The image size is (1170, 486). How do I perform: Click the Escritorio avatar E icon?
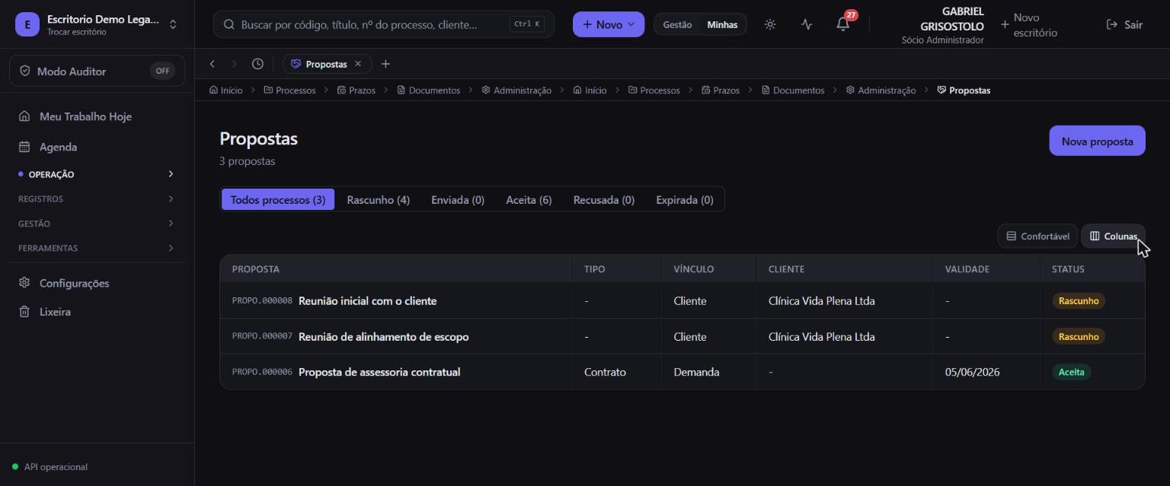27,24
